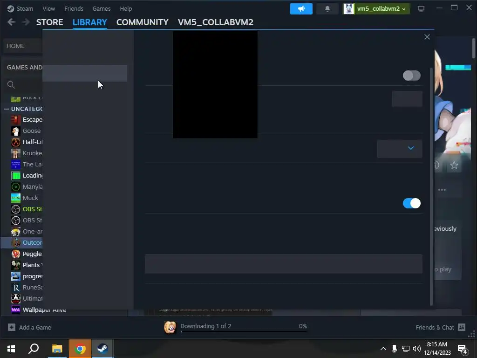
Task: Select the Loading game icon
Action: [16, 176]
